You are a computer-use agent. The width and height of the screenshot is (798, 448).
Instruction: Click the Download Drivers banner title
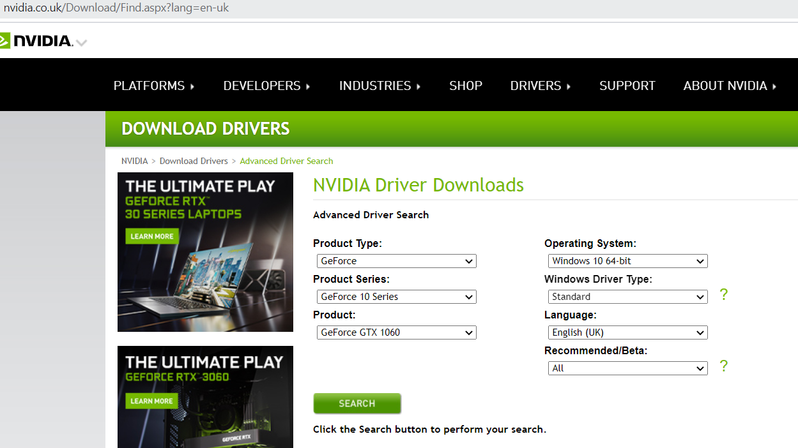pyautogui.click(x=206, y=129)
